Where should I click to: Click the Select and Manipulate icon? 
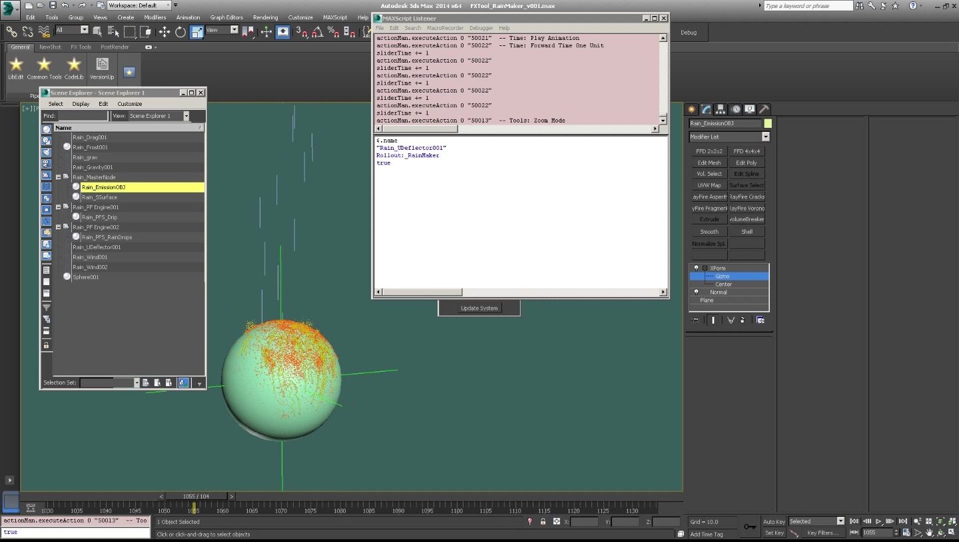pos(266,32)
